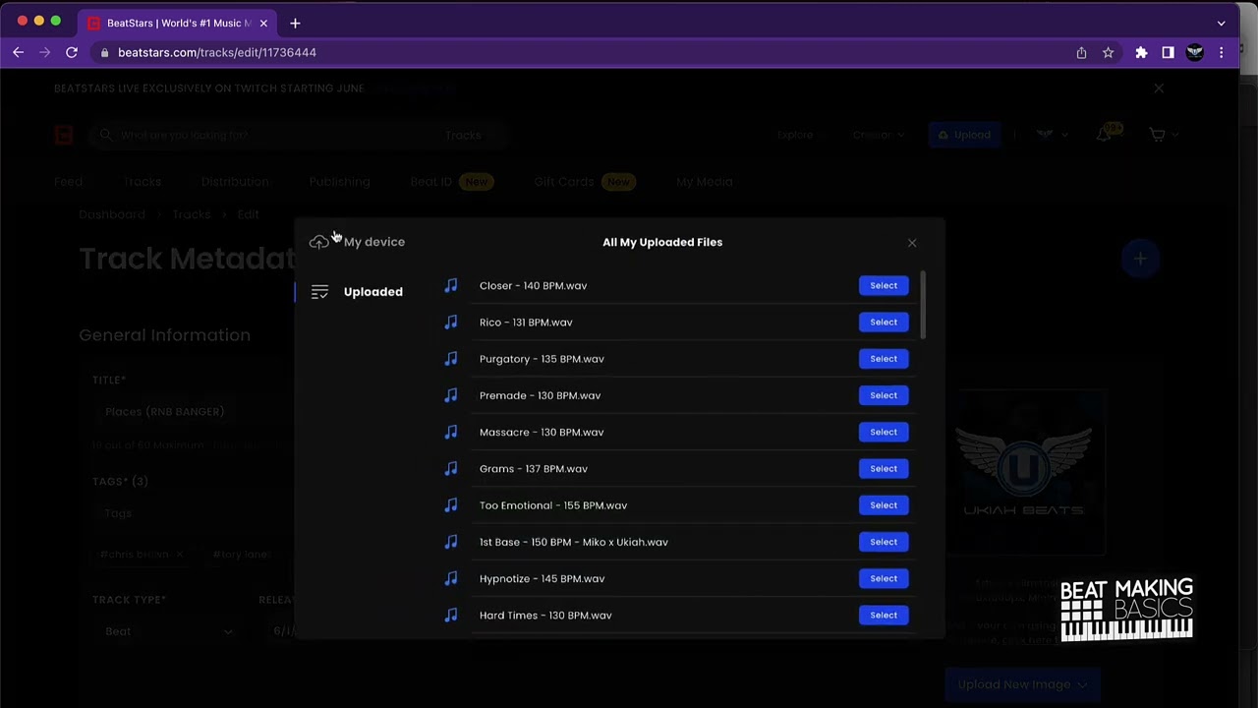Click the Upload button in header
Screen dimensions: 1258x708
[963, 135]
